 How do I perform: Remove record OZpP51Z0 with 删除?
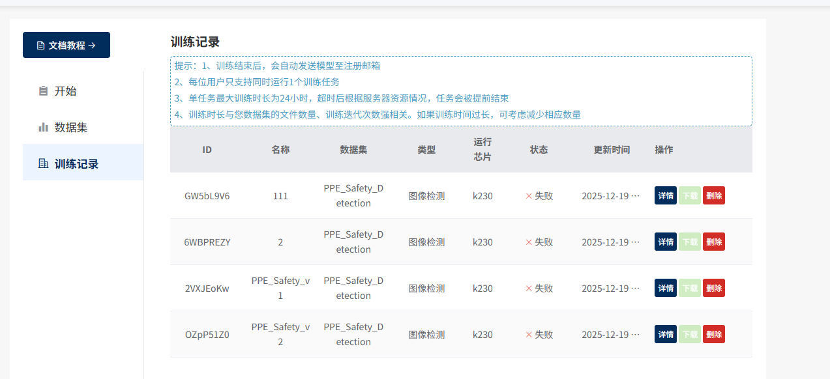(713, 335)
